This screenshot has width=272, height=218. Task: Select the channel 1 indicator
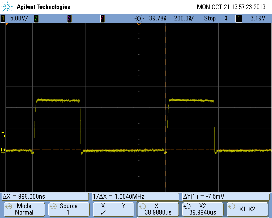[3, 18]
